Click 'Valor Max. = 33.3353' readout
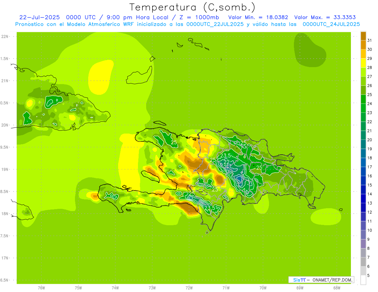The height and width of the screenshot is (292, 378). click(325, 17)
